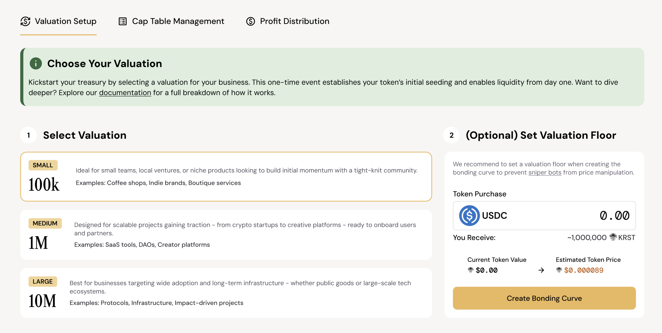The height and width of the screenshot is (333, 662).
Task: Click the 1M valuation number
Action: pos(38,243)
